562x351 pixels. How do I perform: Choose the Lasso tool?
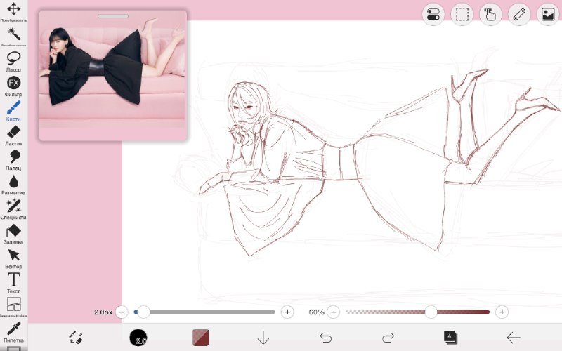coord(13,61)
